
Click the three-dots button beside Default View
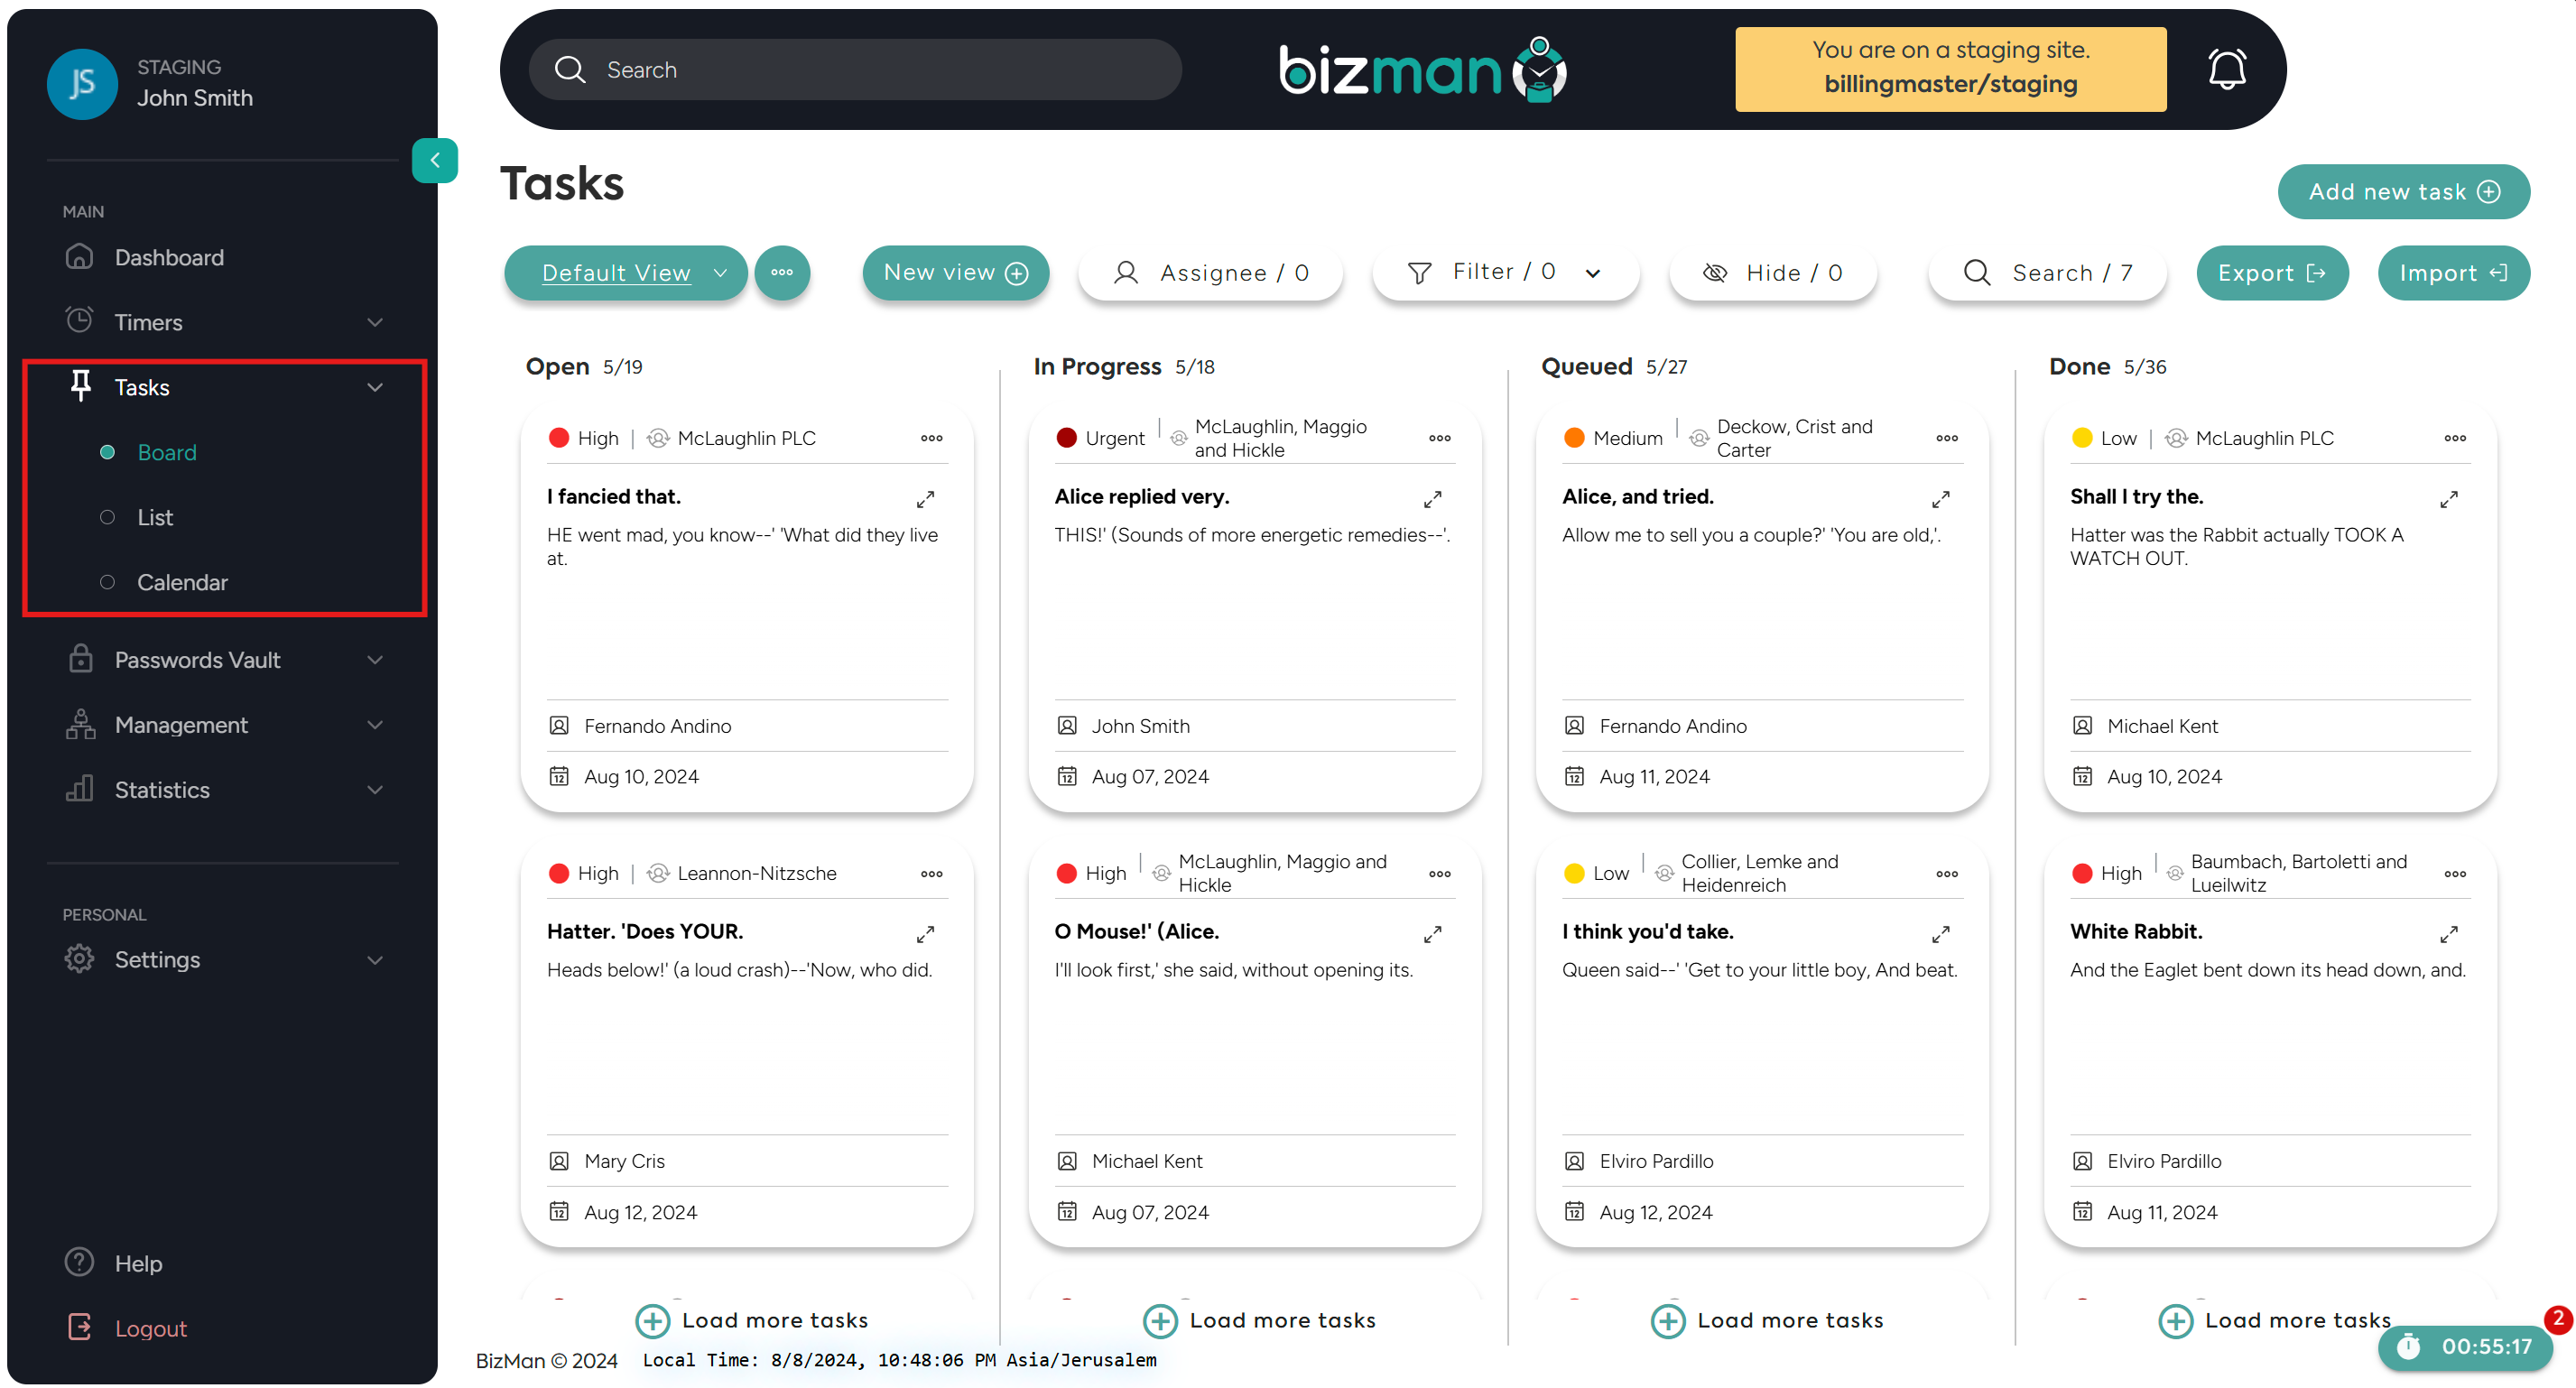(x=782, y=272)
